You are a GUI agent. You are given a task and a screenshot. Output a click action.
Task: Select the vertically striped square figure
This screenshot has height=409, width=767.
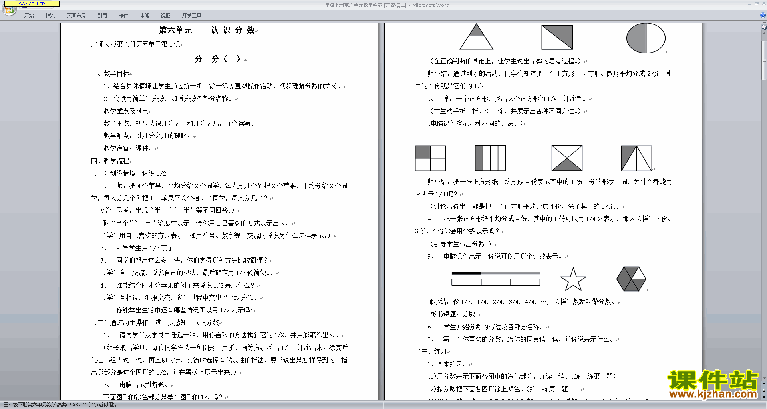490,158
